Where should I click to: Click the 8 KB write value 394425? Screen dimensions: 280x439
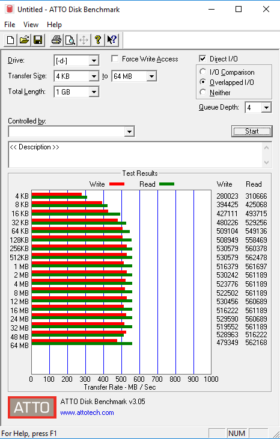coord(228,205)
